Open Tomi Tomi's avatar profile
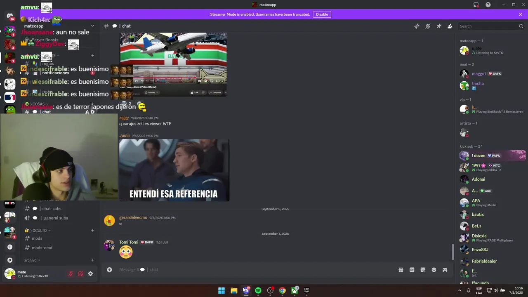The width and height of the screenshot is (528, 297). (x=109, y=245)
